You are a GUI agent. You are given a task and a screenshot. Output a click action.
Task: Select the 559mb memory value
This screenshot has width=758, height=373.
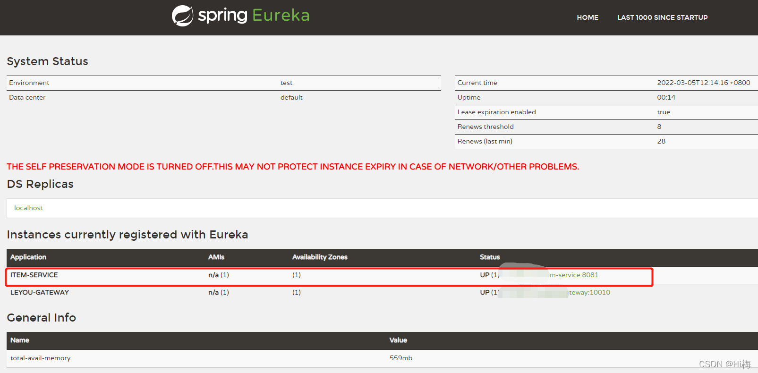pos(401,358)
